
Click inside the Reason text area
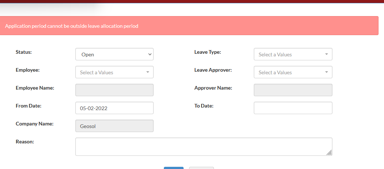(204, 147)
